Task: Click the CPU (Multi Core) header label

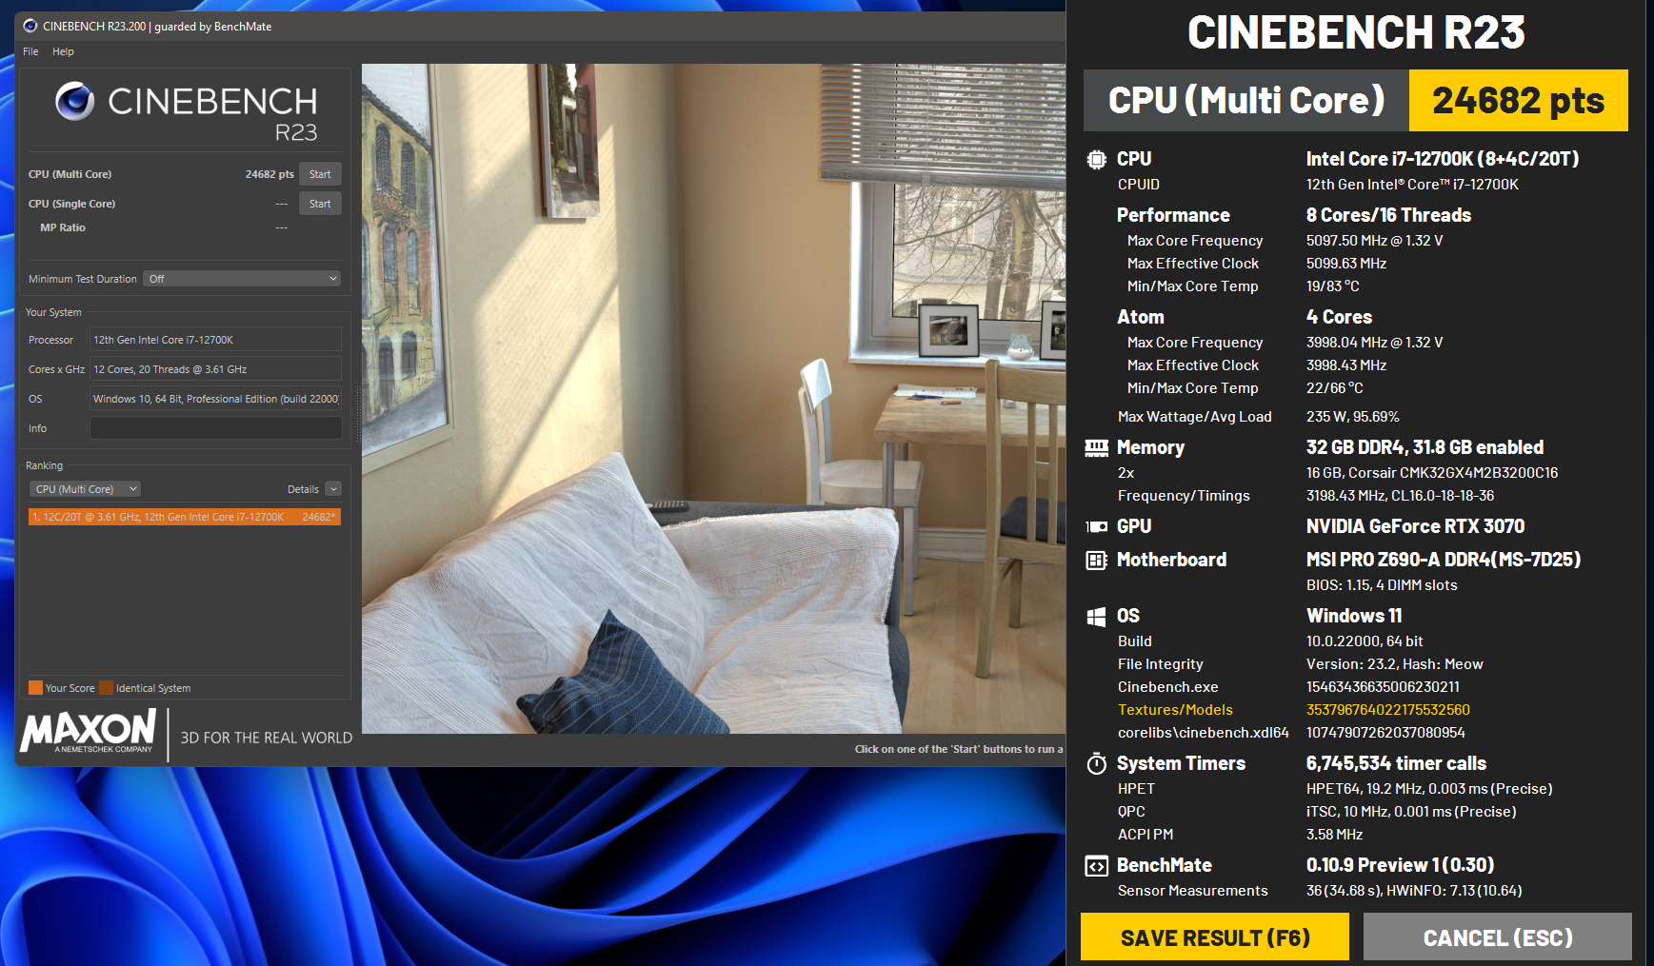Action: tap(1246, 100)
